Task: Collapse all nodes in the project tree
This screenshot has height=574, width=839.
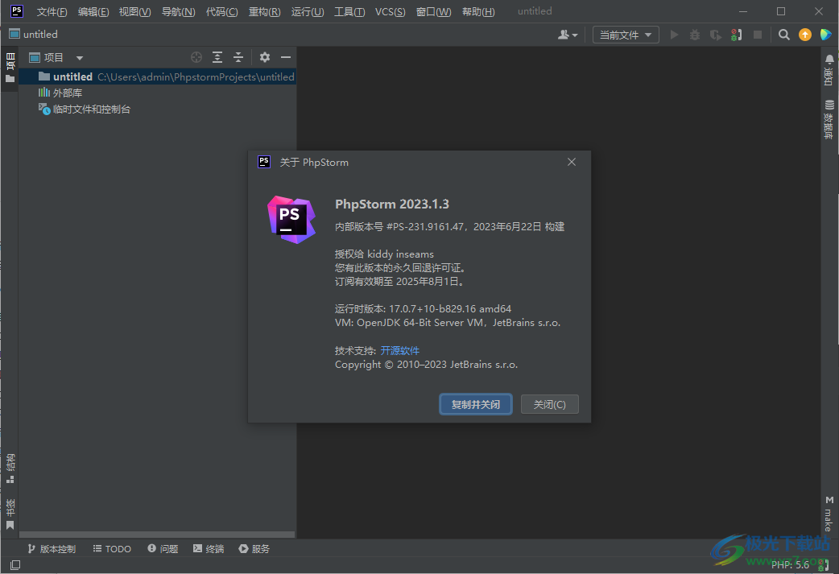Action: tap(238, 57)
